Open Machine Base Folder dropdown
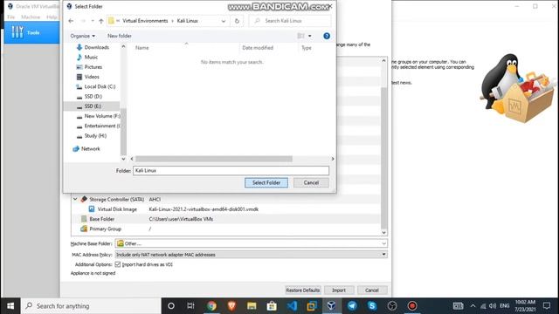 pos(251,243)
